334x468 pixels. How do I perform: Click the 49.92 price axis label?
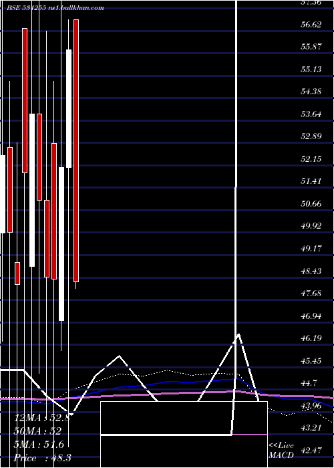(311, 226)
